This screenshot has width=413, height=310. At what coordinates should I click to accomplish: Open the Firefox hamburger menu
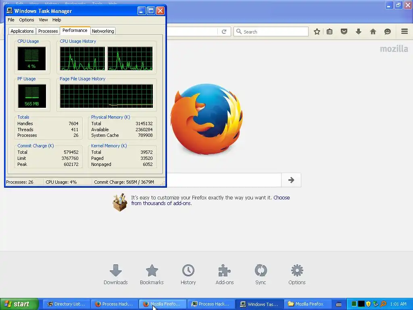point(405,31)
